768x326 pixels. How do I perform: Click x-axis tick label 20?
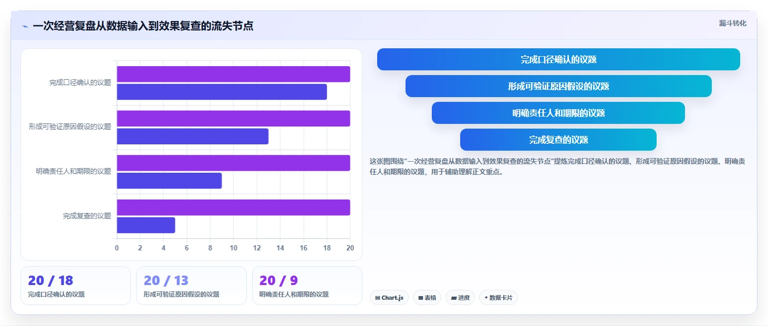pos(350,248)
